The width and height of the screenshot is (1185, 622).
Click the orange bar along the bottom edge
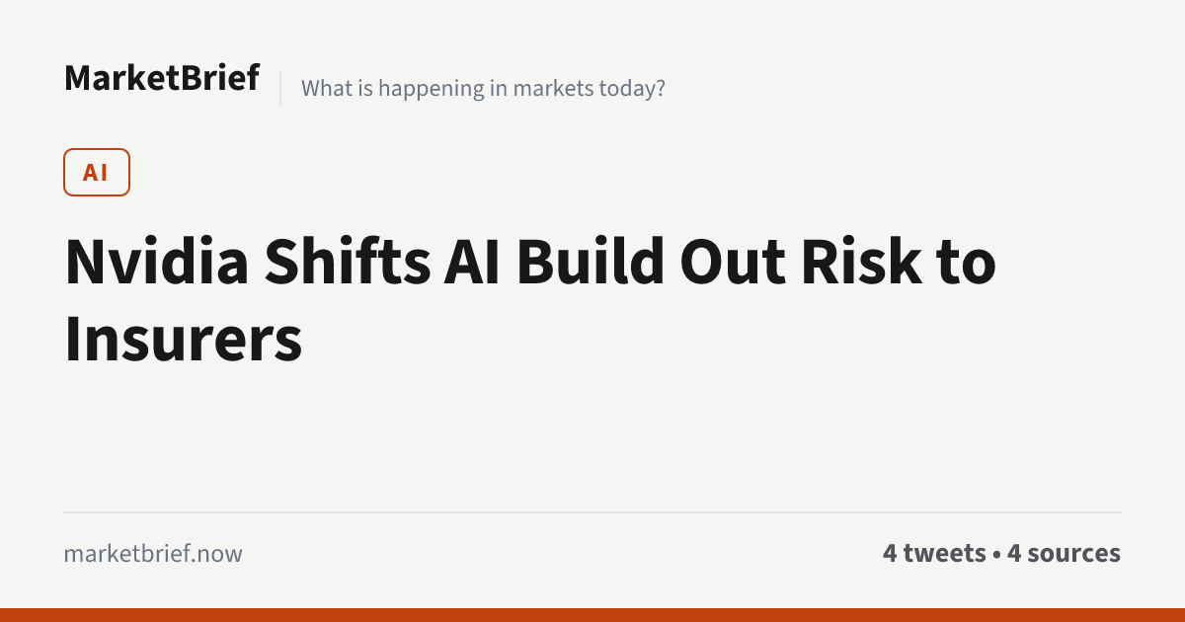(x=592, y=615)
